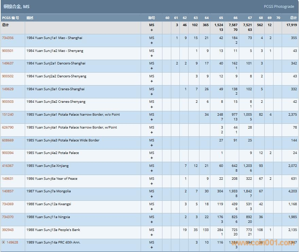299x252 pixels.
Task: Click PCGS number 151240 link
Action: (8, 115)
